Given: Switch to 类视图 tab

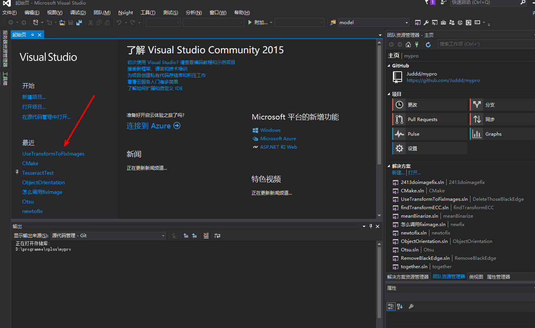Looking at the screenshot, I should coord(476,277).
